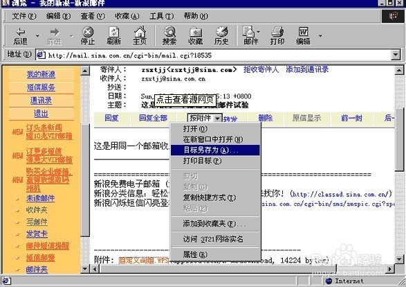Click the Back (后退) toolbar icon
Image resolution: width=406 pixels, height=287 pixels.
[21, 35]
